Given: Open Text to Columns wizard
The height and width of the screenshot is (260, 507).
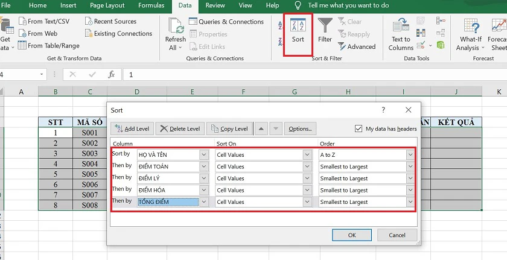Looking at the screenshot, I should 401,34.
